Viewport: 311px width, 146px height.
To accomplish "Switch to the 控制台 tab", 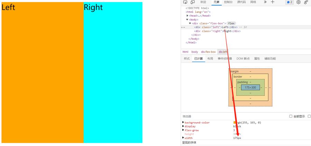I will (228, 2).
